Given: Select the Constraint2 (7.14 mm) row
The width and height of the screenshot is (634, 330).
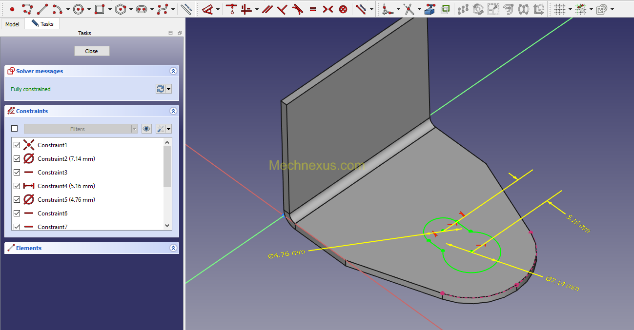Looking at the screenshot, I should coord(87,158).
